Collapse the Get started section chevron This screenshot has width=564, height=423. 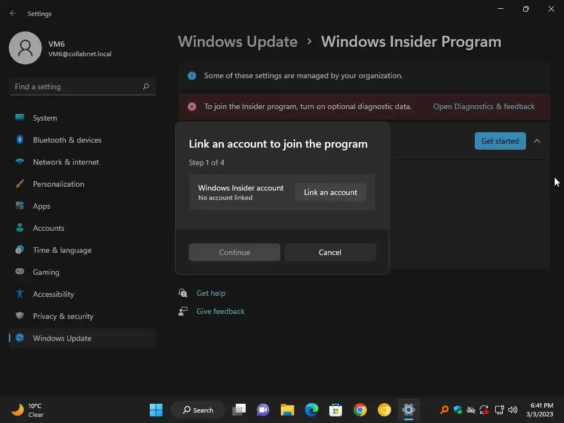[536, 141]
